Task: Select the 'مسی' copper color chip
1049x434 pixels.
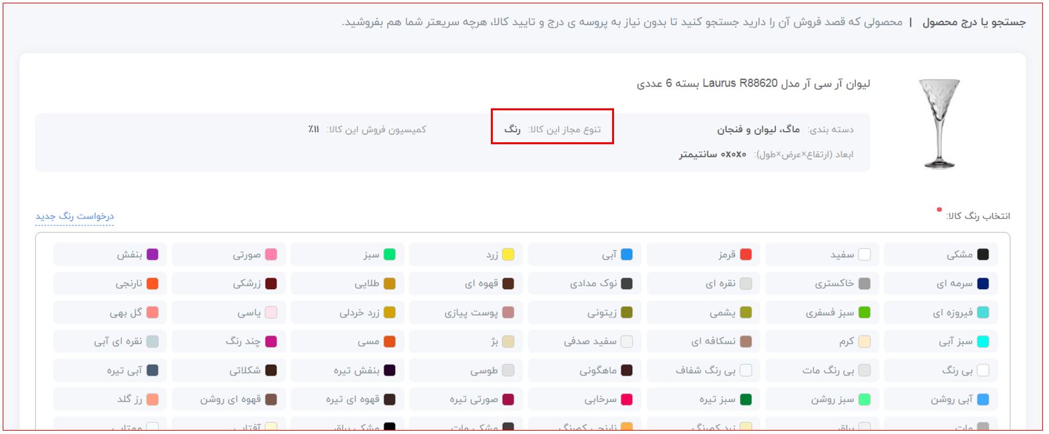Action: point(347,342)
